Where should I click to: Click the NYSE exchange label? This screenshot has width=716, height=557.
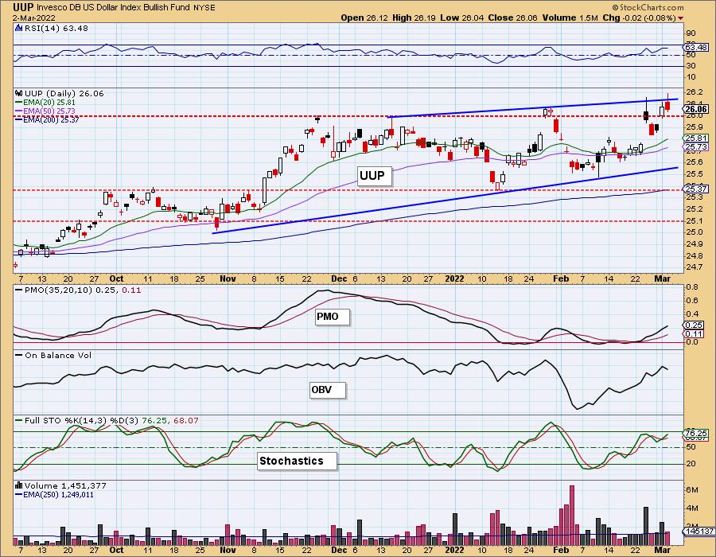click(205, 8)
